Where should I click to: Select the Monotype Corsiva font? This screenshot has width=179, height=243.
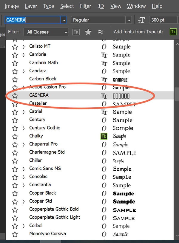click(x=47, y=233)
